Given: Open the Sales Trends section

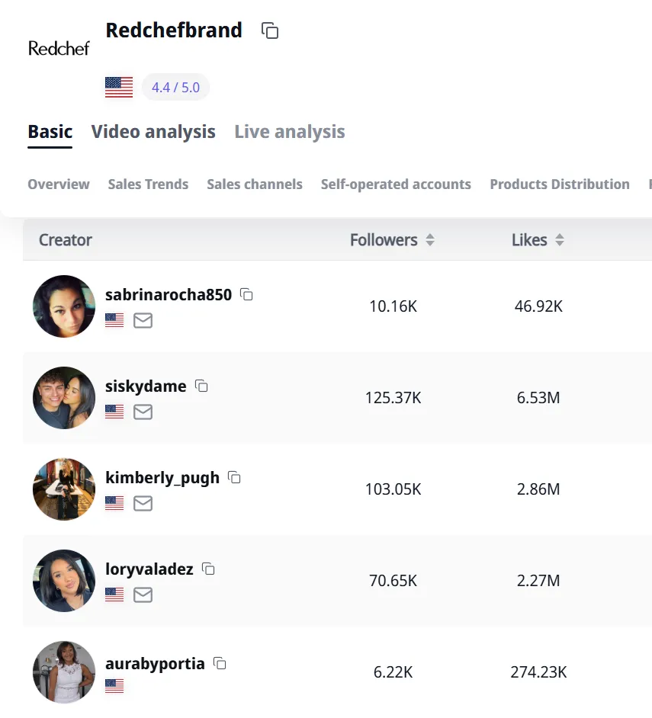Looking at the screenshot, I should tap(148, 184).
